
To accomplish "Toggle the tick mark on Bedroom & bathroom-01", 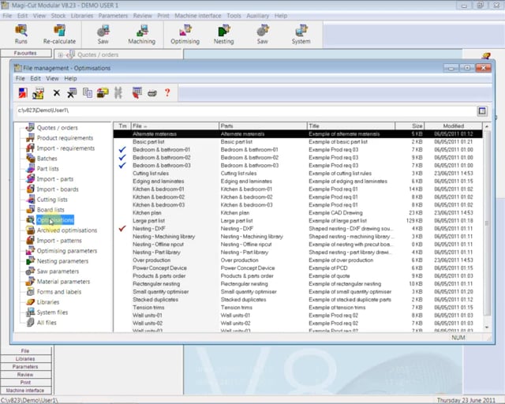I will tap(122, 150).
